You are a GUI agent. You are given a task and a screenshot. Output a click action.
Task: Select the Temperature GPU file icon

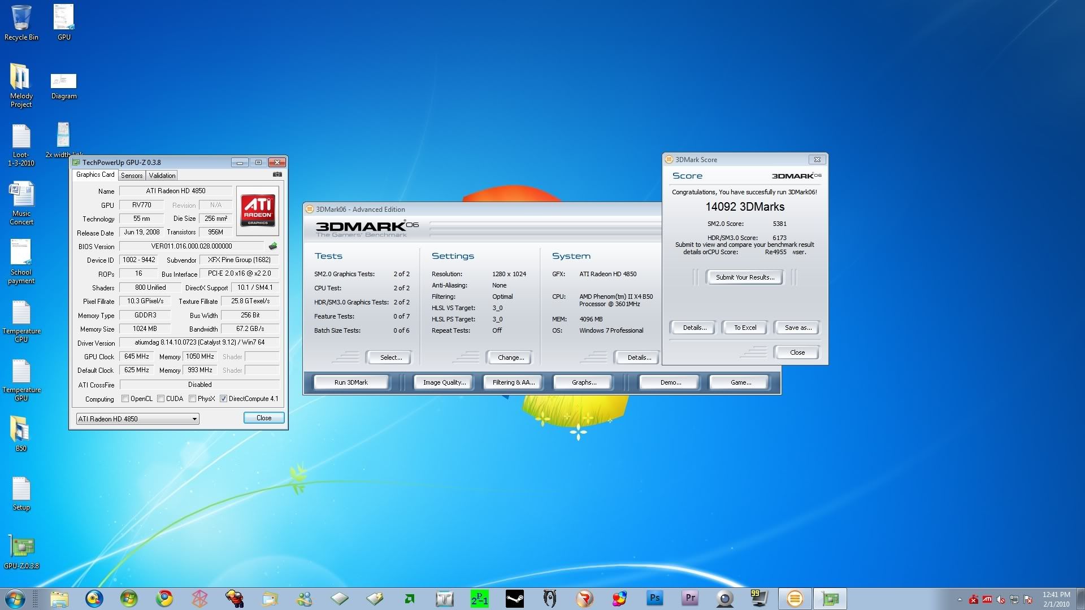coord(21,380)
